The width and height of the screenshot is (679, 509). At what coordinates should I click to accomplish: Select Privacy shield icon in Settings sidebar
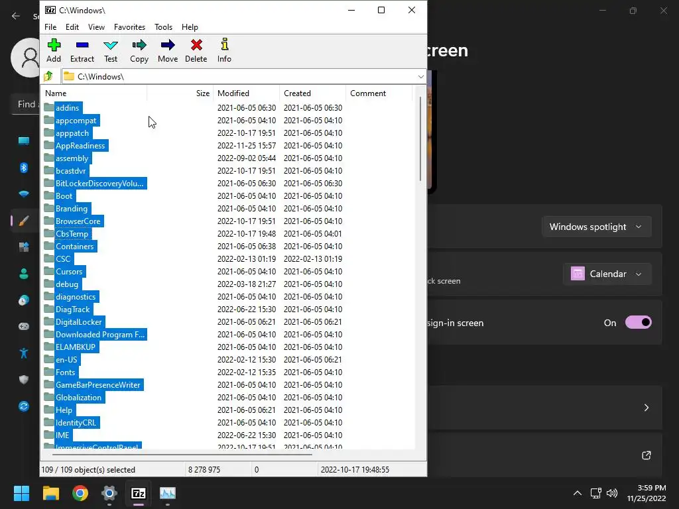tap(24, 380)
